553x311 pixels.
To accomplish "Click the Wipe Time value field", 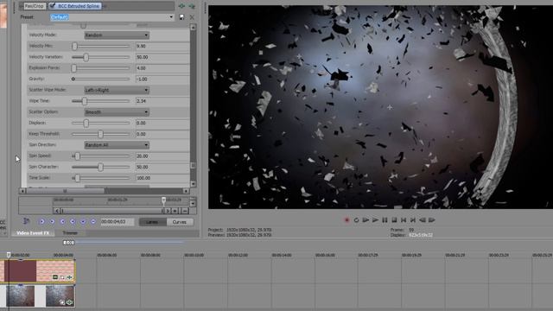I will pos(162,101).
